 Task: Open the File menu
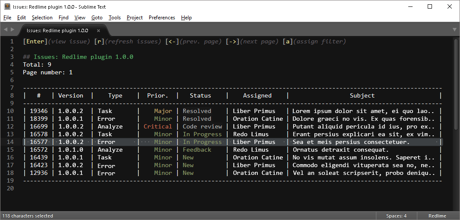[7, 18]
